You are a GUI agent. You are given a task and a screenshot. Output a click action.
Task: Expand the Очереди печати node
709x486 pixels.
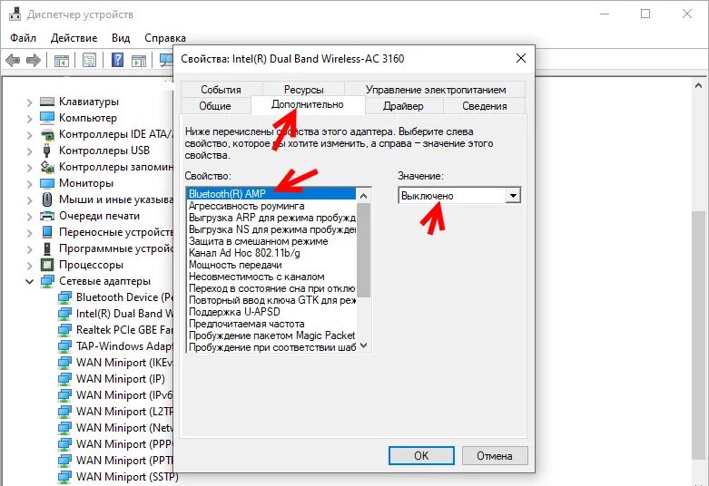click(29, 217)
